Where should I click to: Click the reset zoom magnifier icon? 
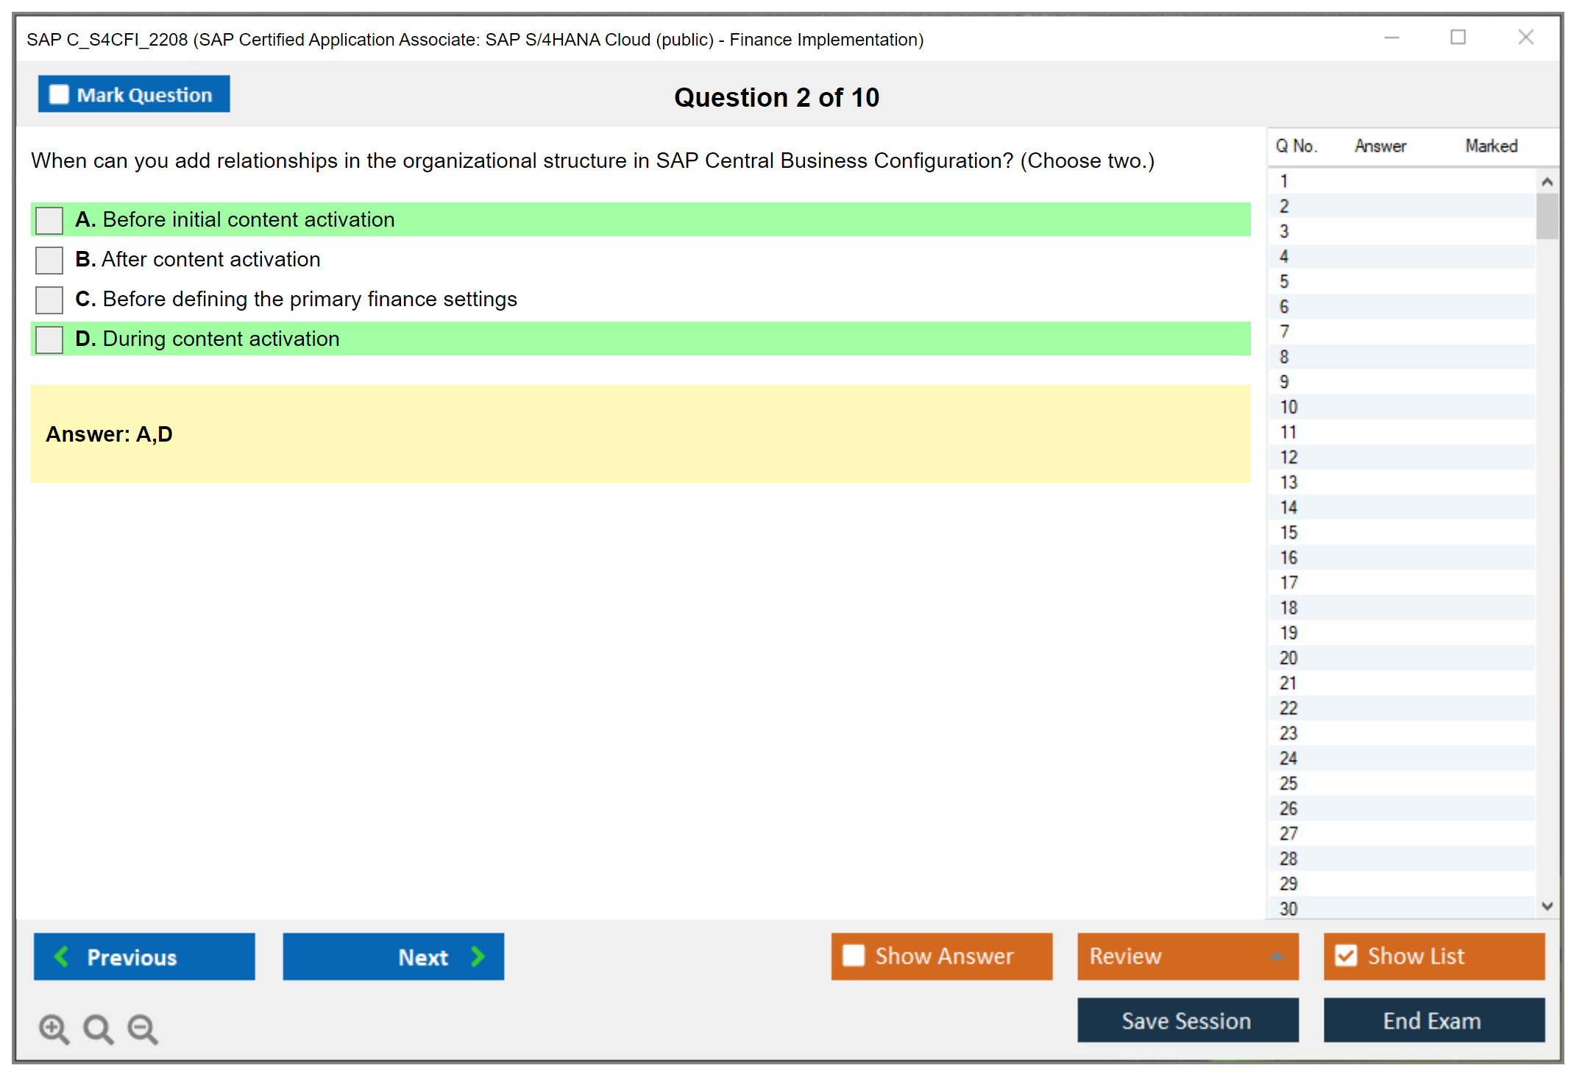98,1028
